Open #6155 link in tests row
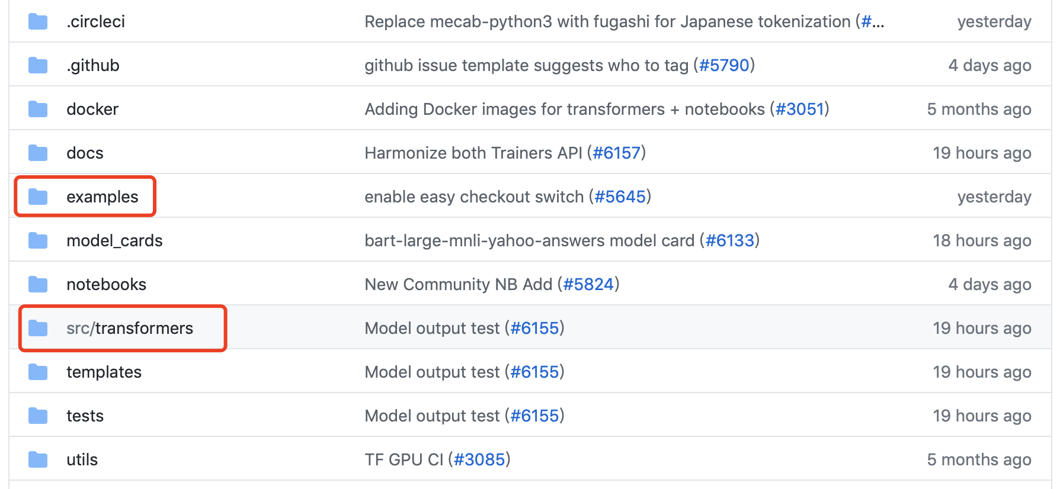The image size is (1063, 489). click(x=535, y=416)
